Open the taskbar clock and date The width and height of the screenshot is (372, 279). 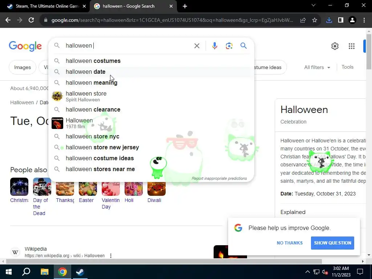tap(341, 272)
